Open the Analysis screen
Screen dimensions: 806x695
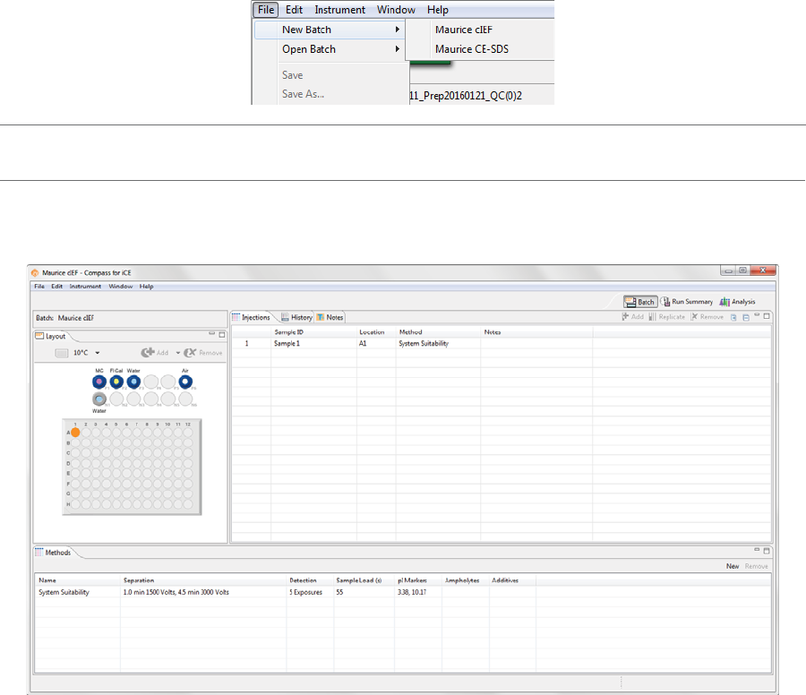(737, 302)
